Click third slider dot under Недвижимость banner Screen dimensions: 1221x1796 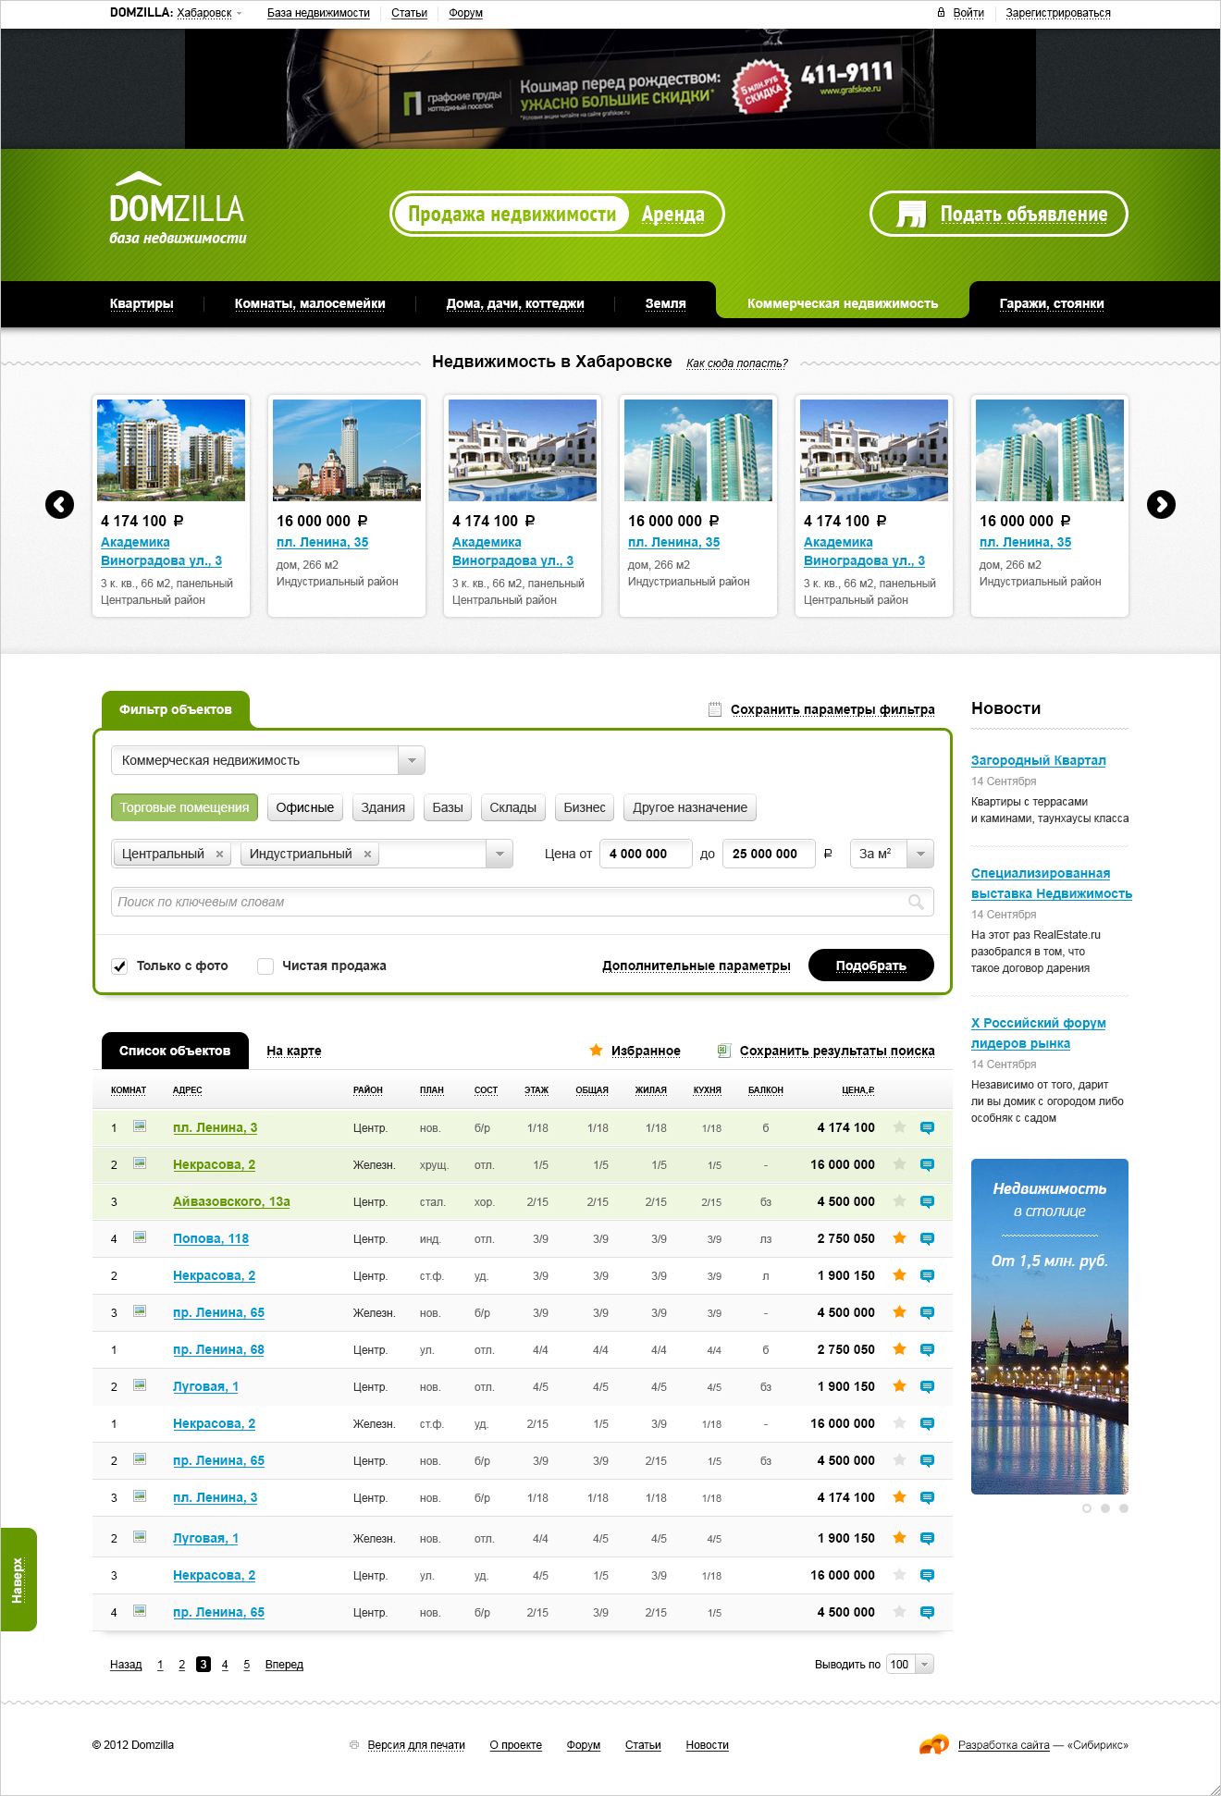[x=1124, y=1508]
